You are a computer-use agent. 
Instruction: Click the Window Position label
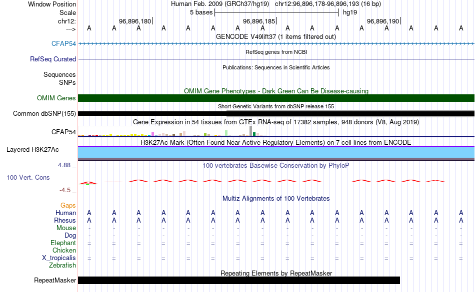pos(52,4)
